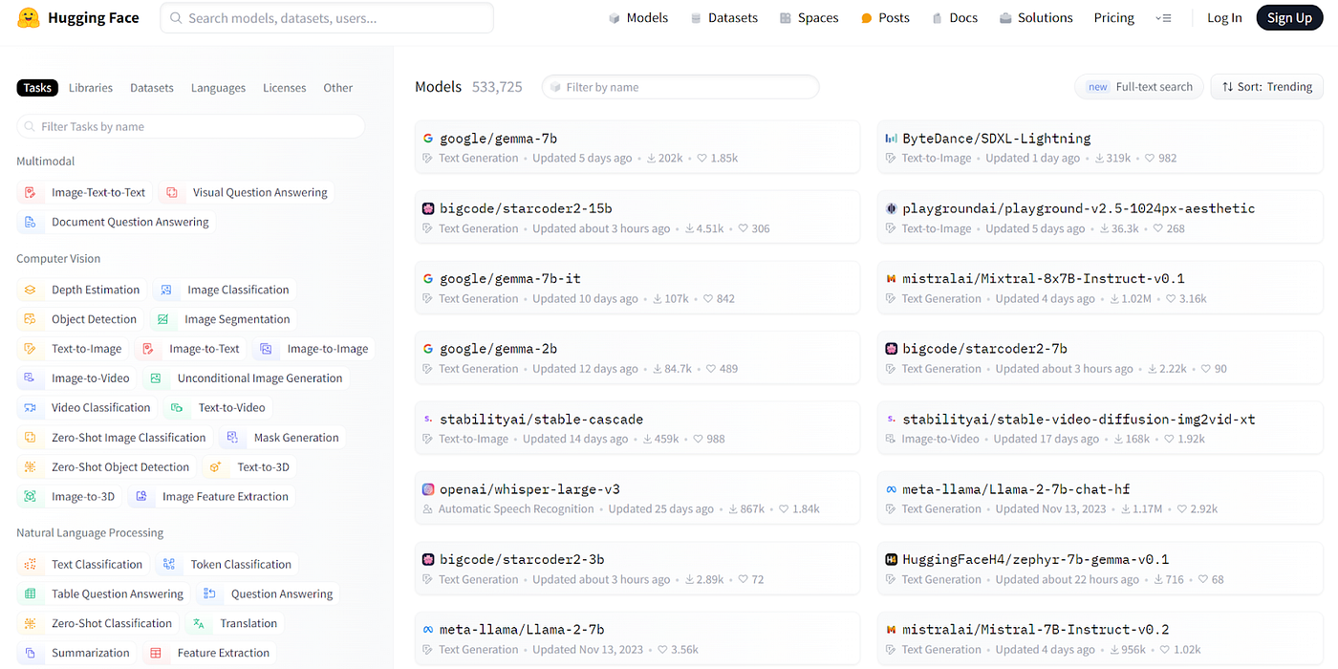
Task: Click the Document Question Answering icon
Action: [31, 222]
